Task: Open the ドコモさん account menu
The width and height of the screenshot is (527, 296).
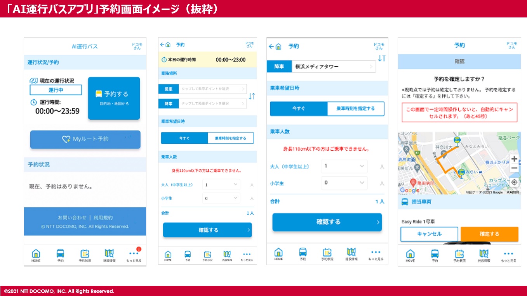Action: (x=137, y=45)
